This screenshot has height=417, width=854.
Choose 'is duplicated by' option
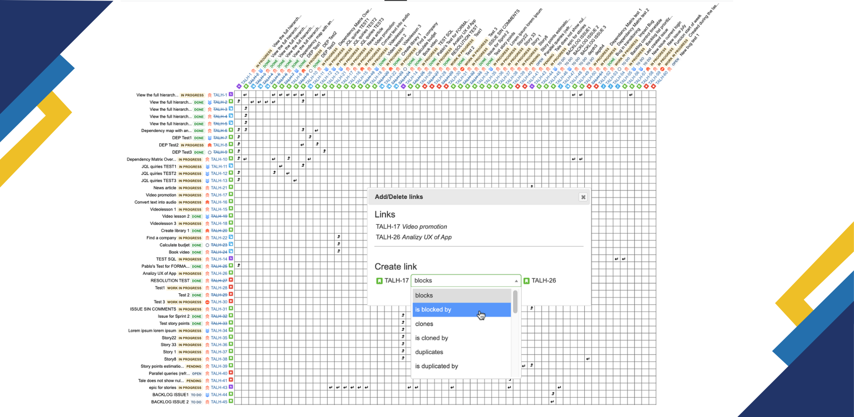click(462, 366)
